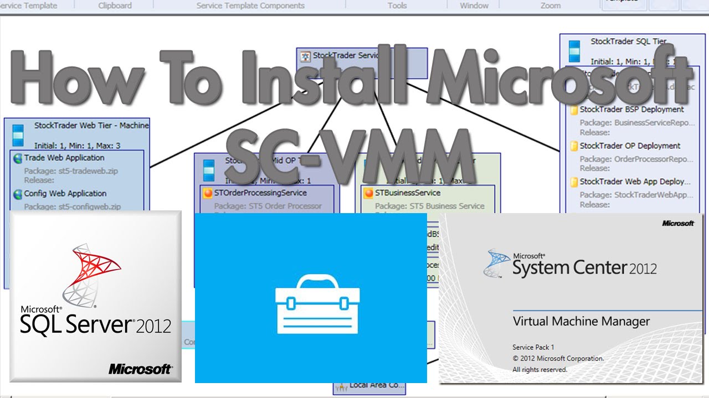Click the 'Service Template Components' ribbon label
The image size is (709, 398).
250,6
